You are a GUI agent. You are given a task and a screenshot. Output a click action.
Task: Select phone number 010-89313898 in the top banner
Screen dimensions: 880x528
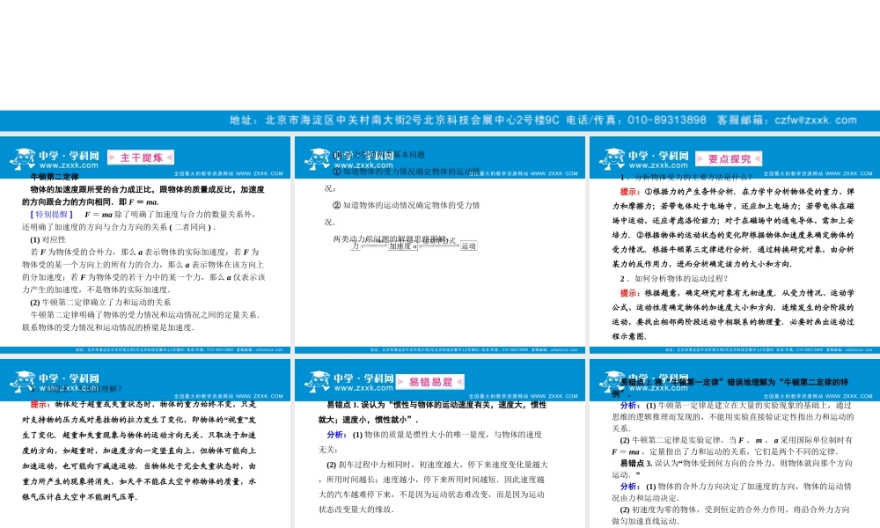pyautogui.click(x=667, y=120)
